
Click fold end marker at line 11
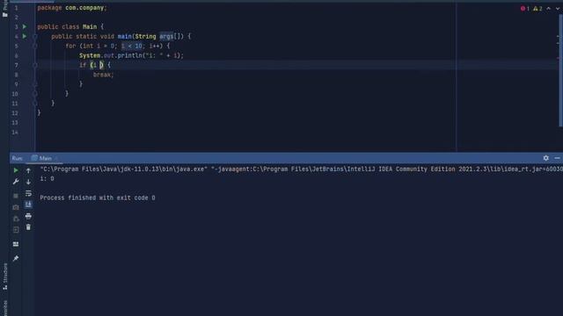coord(35,104)
